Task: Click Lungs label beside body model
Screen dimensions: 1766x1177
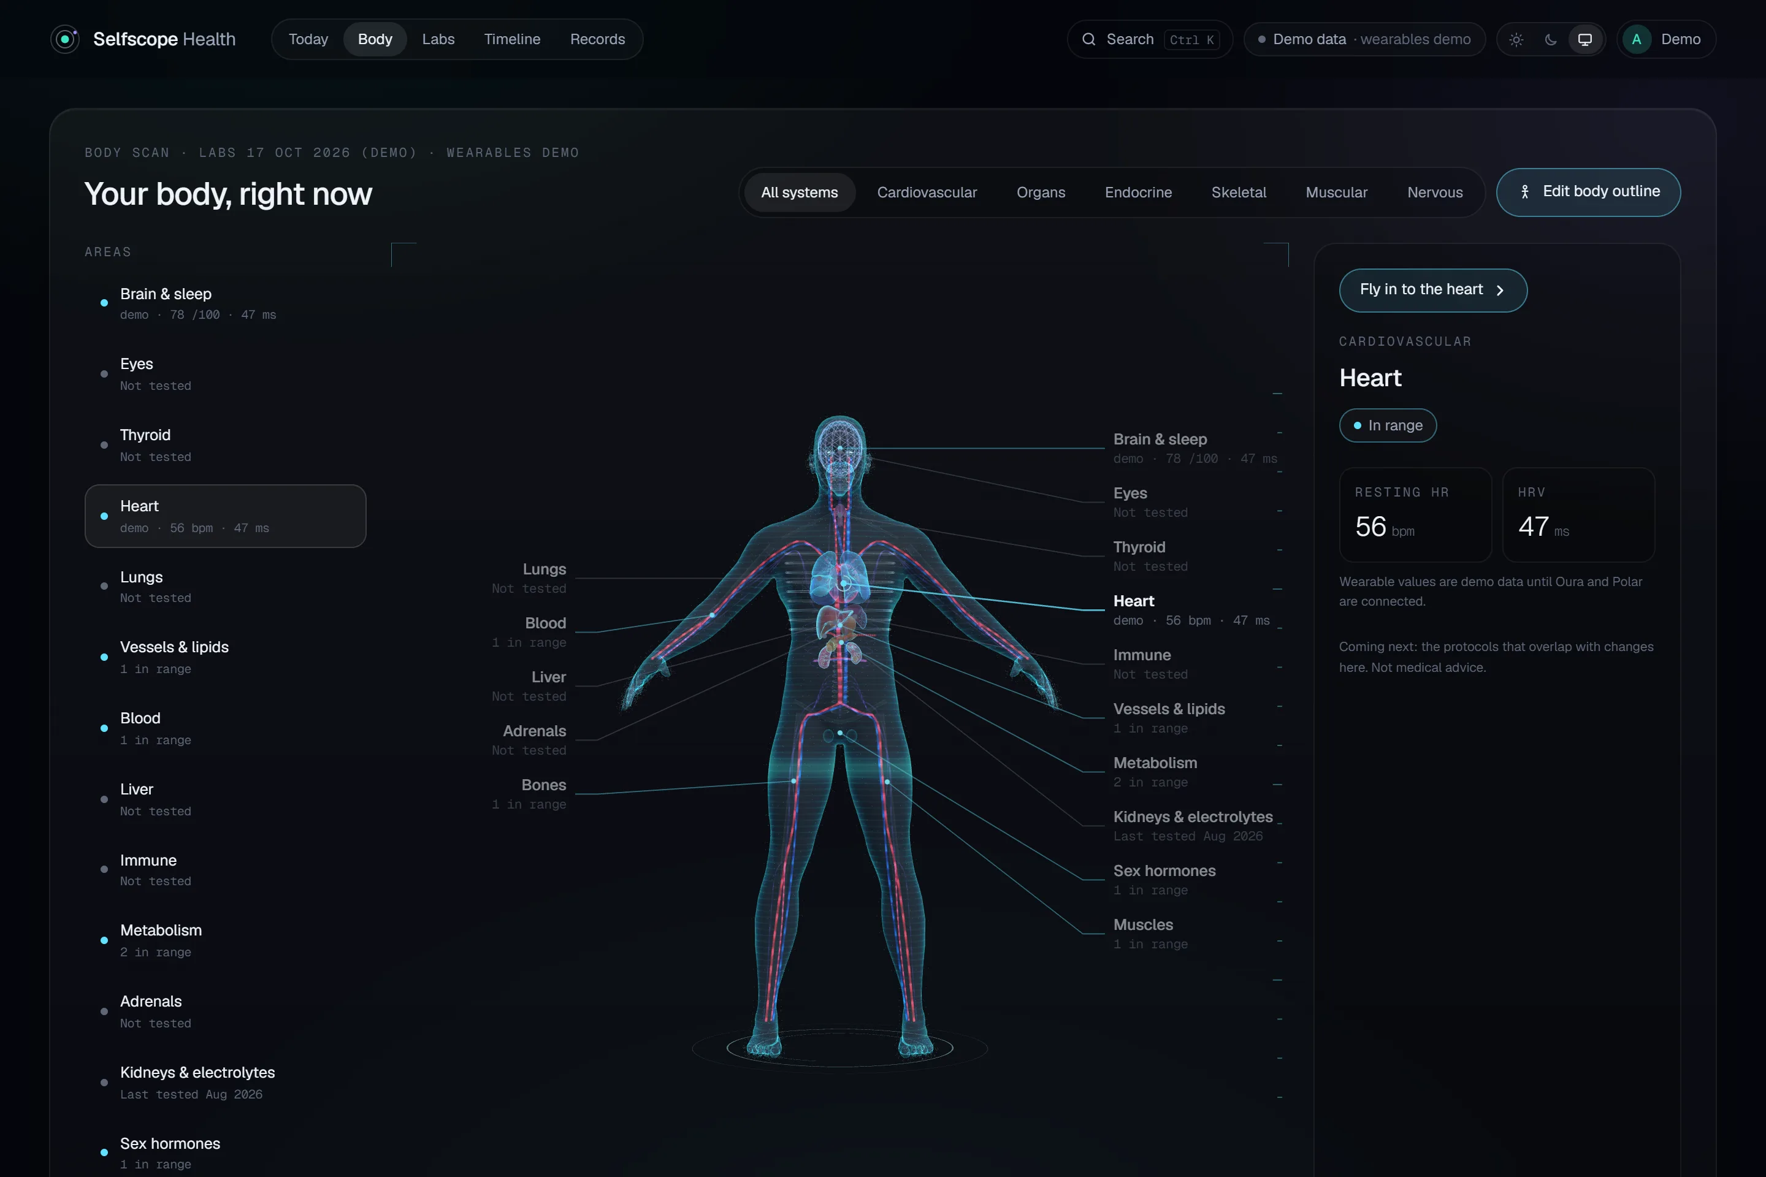Action: [x=529, y=578]
